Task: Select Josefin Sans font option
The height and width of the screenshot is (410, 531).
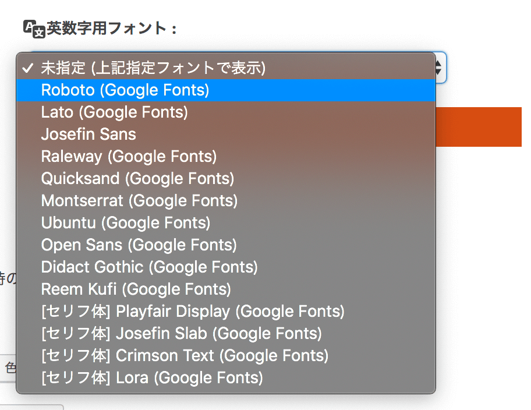Action: tap(226, 134)
